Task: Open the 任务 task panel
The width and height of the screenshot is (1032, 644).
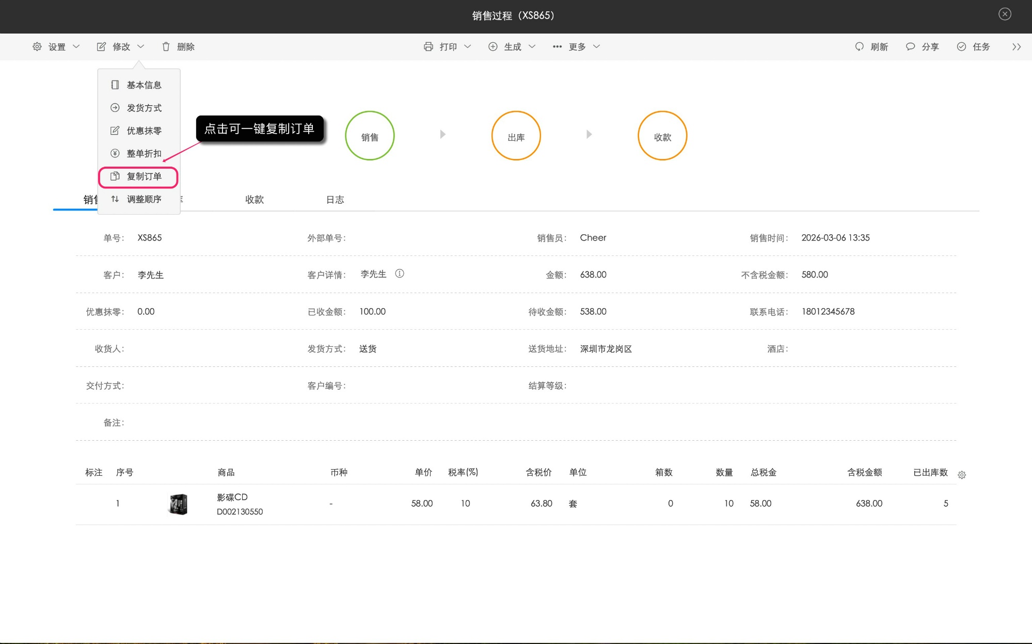Action: [x=973, y=46]
